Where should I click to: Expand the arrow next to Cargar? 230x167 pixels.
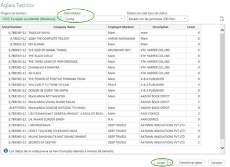coord(170,162)
